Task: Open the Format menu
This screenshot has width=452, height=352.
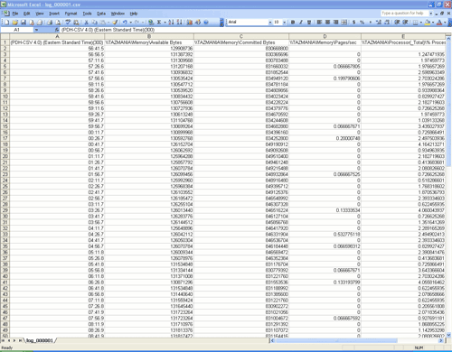Action: pyautogui.click(x=71, y=14)
